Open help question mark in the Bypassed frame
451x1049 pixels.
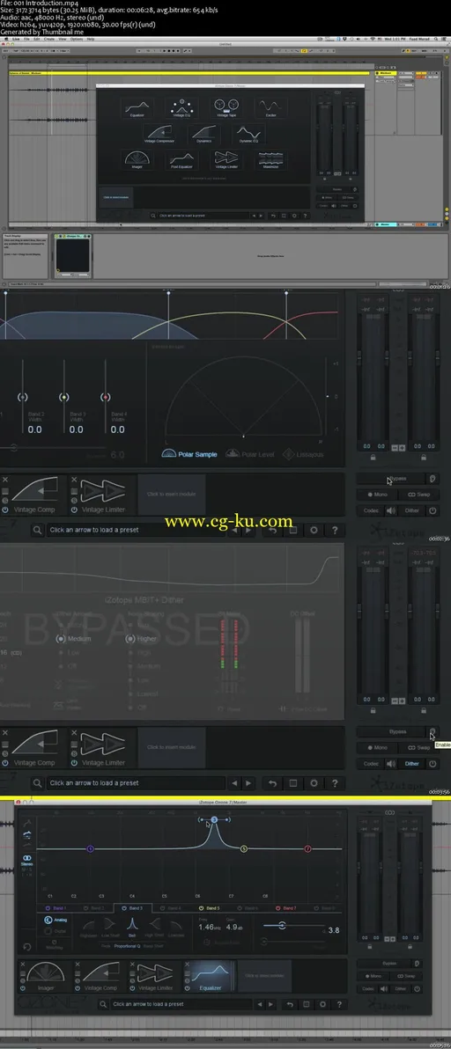(x=336, y=782)
